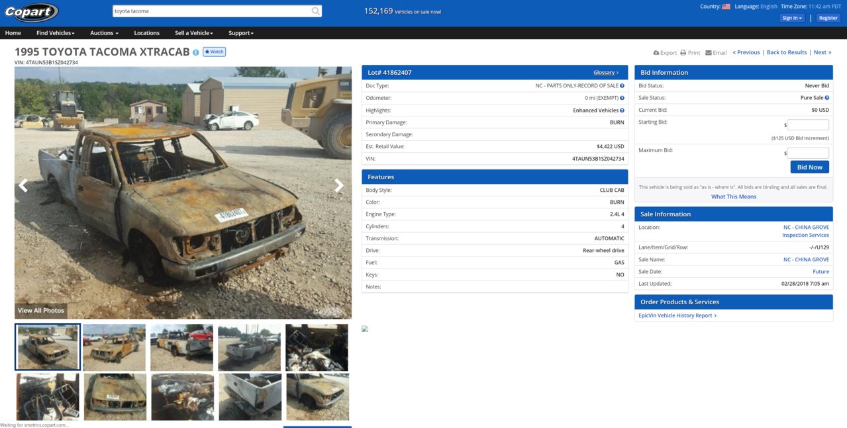The image size is (847, 428).
Task: Open the Odometer help icon
Action: [623, 98]
